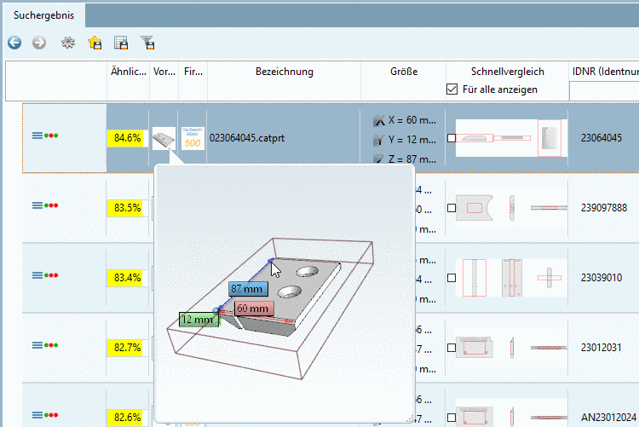Click the Z = 87 m... size value
Image resolution: width=639 pixels, height=427 pixels.
pos(412,159)
